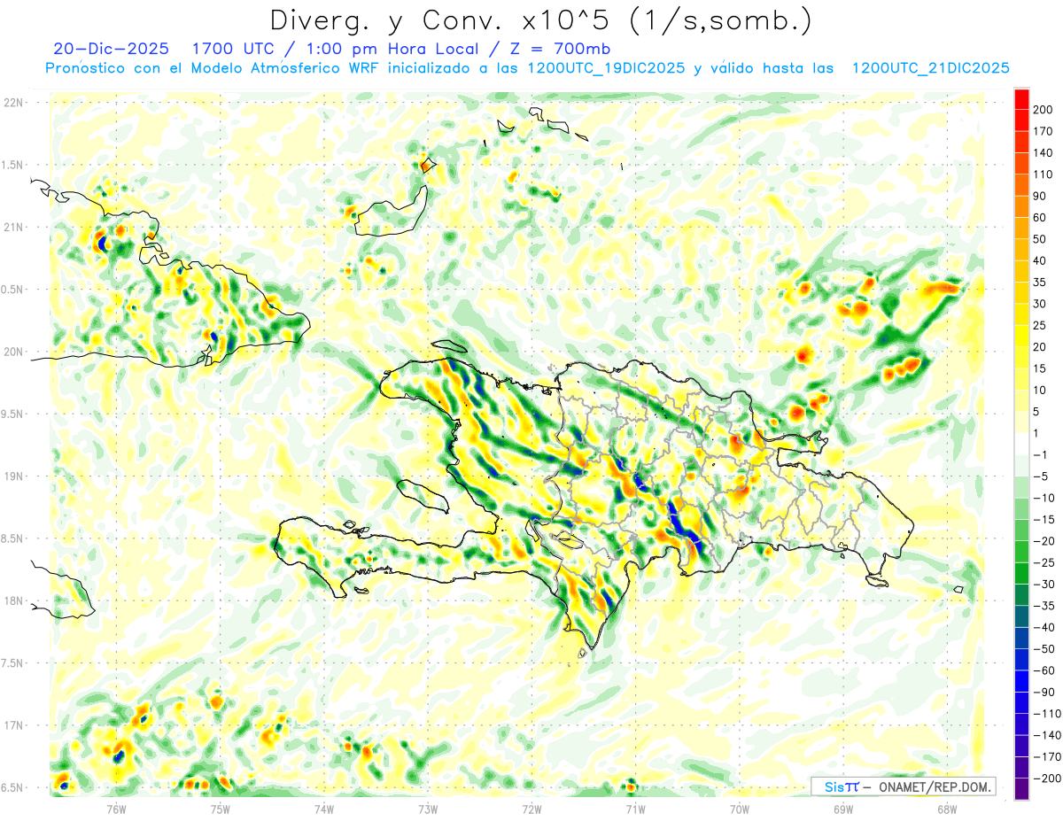Screen dimensions: 1063x821
Task: Click the '76W' longitude label
Action: click(x=116, y=809)
